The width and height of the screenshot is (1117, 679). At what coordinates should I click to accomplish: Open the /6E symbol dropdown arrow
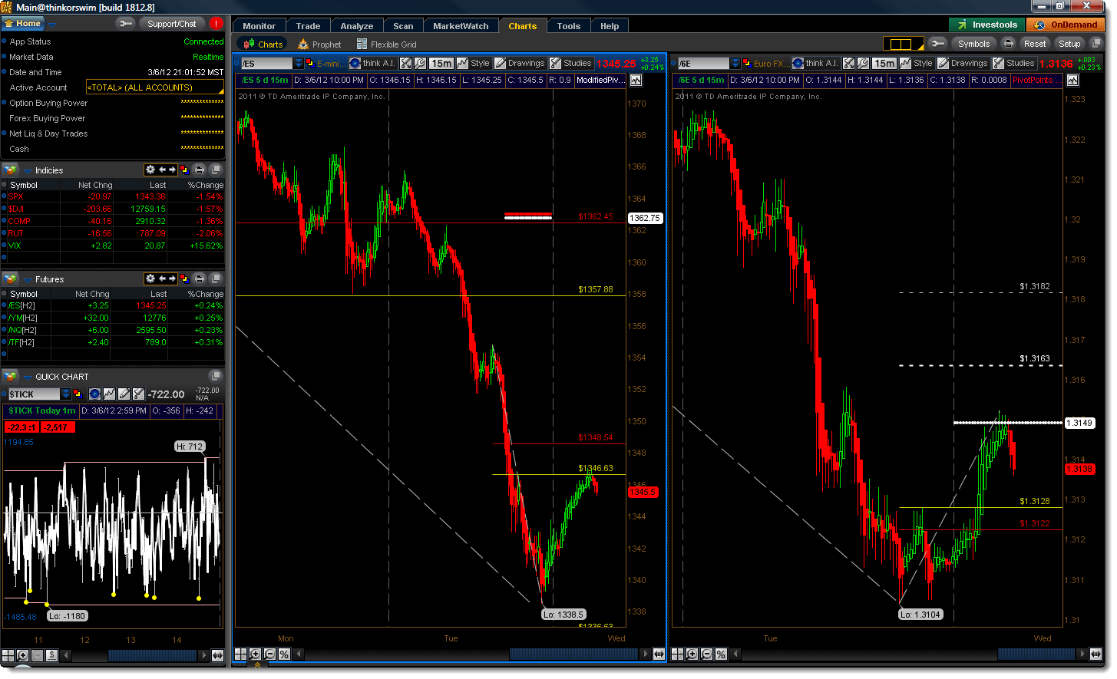(x=735, y=63)
